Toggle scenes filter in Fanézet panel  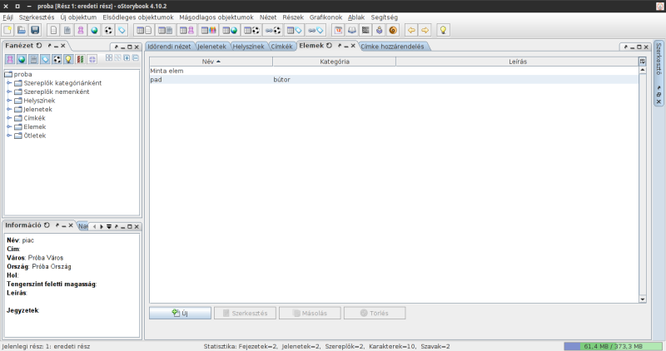coord(33,59)
